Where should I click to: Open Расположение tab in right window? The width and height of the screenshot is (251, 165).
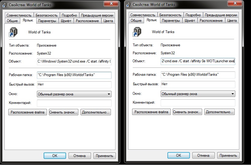(211, 21)
